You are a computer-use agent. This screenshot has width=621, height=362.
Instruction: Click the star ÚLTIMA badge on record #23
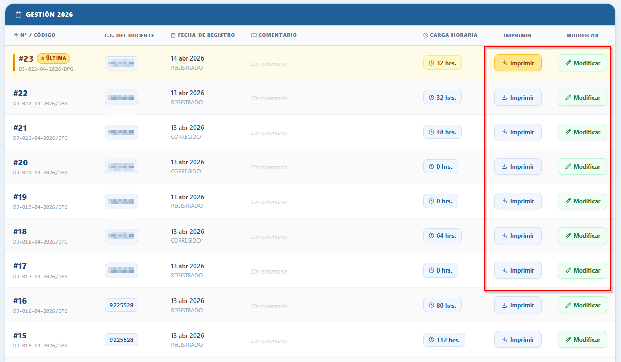[x=53, y=58]
